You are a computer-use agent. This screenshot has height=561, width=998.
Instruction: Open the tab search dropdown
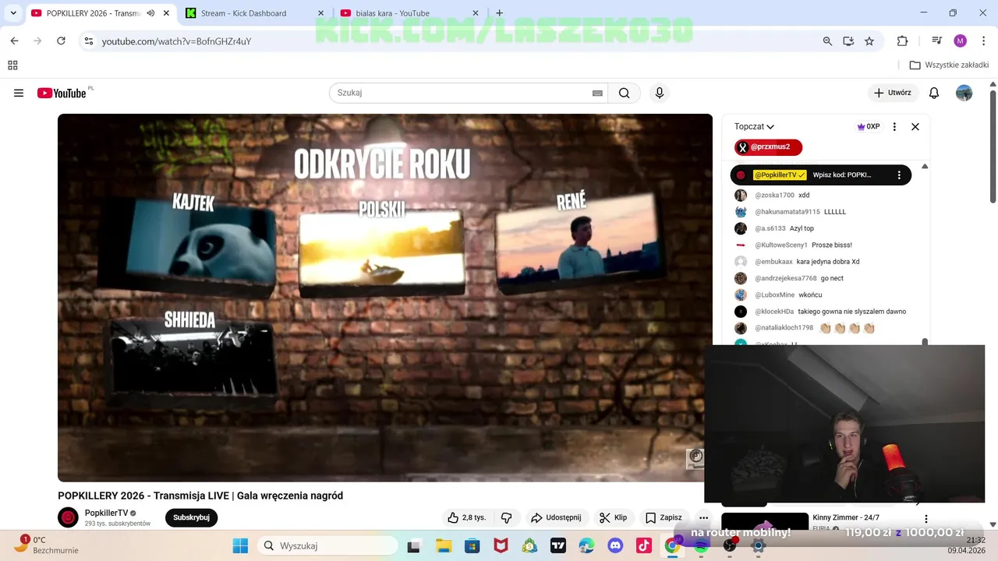13,13
